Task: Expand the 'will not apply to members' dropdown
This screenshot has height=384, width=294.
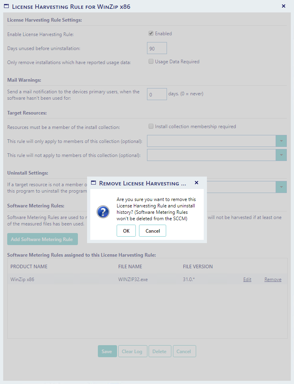Action: (281, 155)
